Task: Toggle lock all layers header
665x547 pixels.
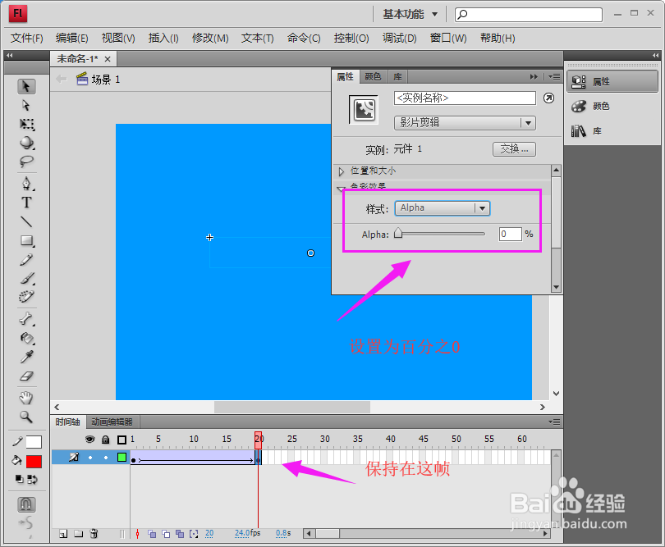Action: pyautogui.click(x=106, y=440)
